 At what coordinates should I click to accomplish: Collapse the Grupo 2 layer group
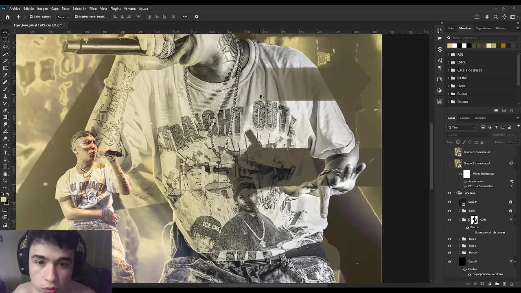tap(455, 193)
